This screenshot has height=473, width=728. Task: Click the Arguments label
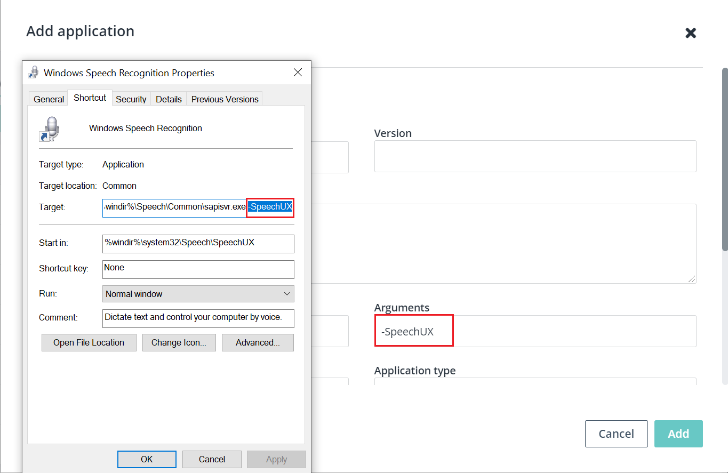tap(402, 308)
